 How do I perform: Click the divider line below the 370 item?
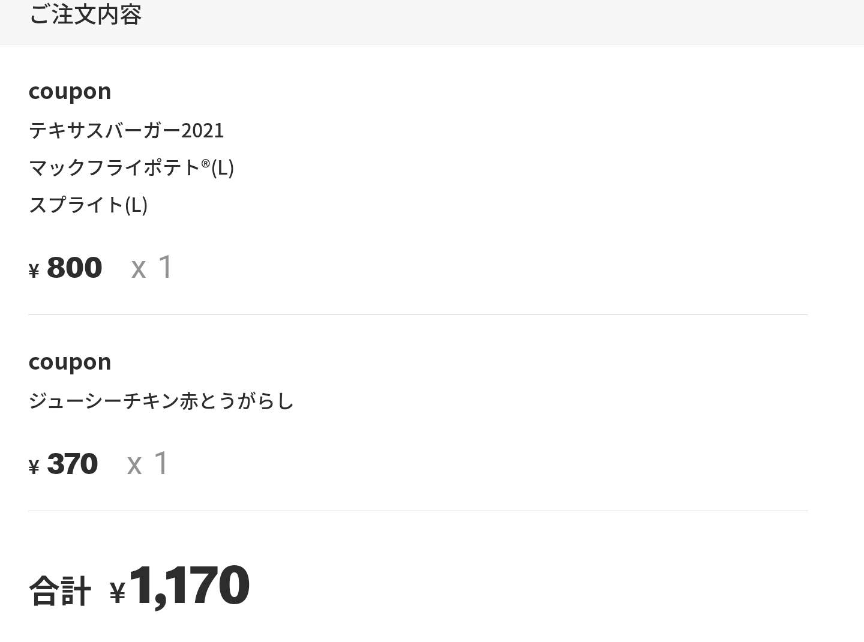click(418, 511)
